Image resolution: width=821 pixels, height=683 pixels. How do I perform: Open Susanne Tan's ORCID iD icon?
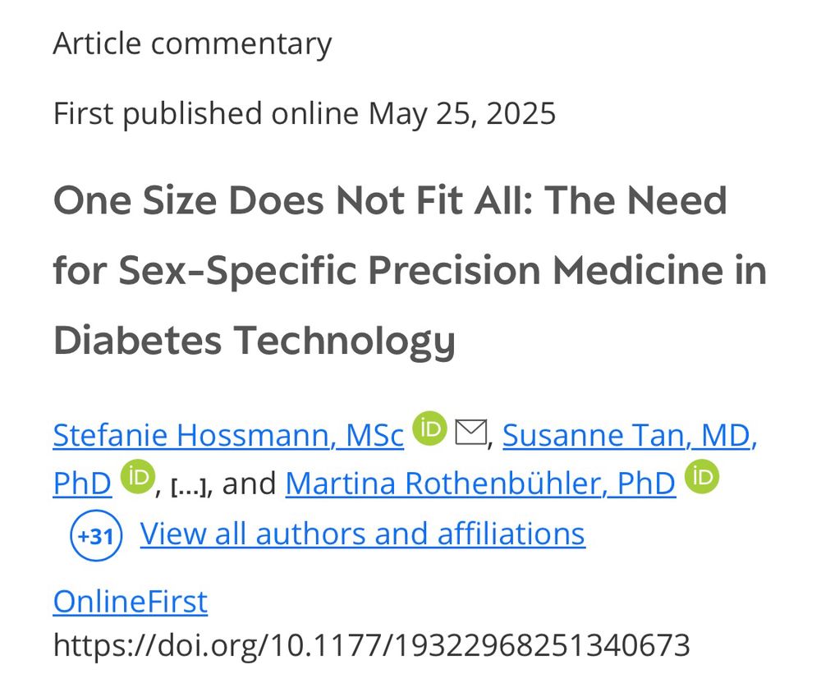click(x=138, y=478)
